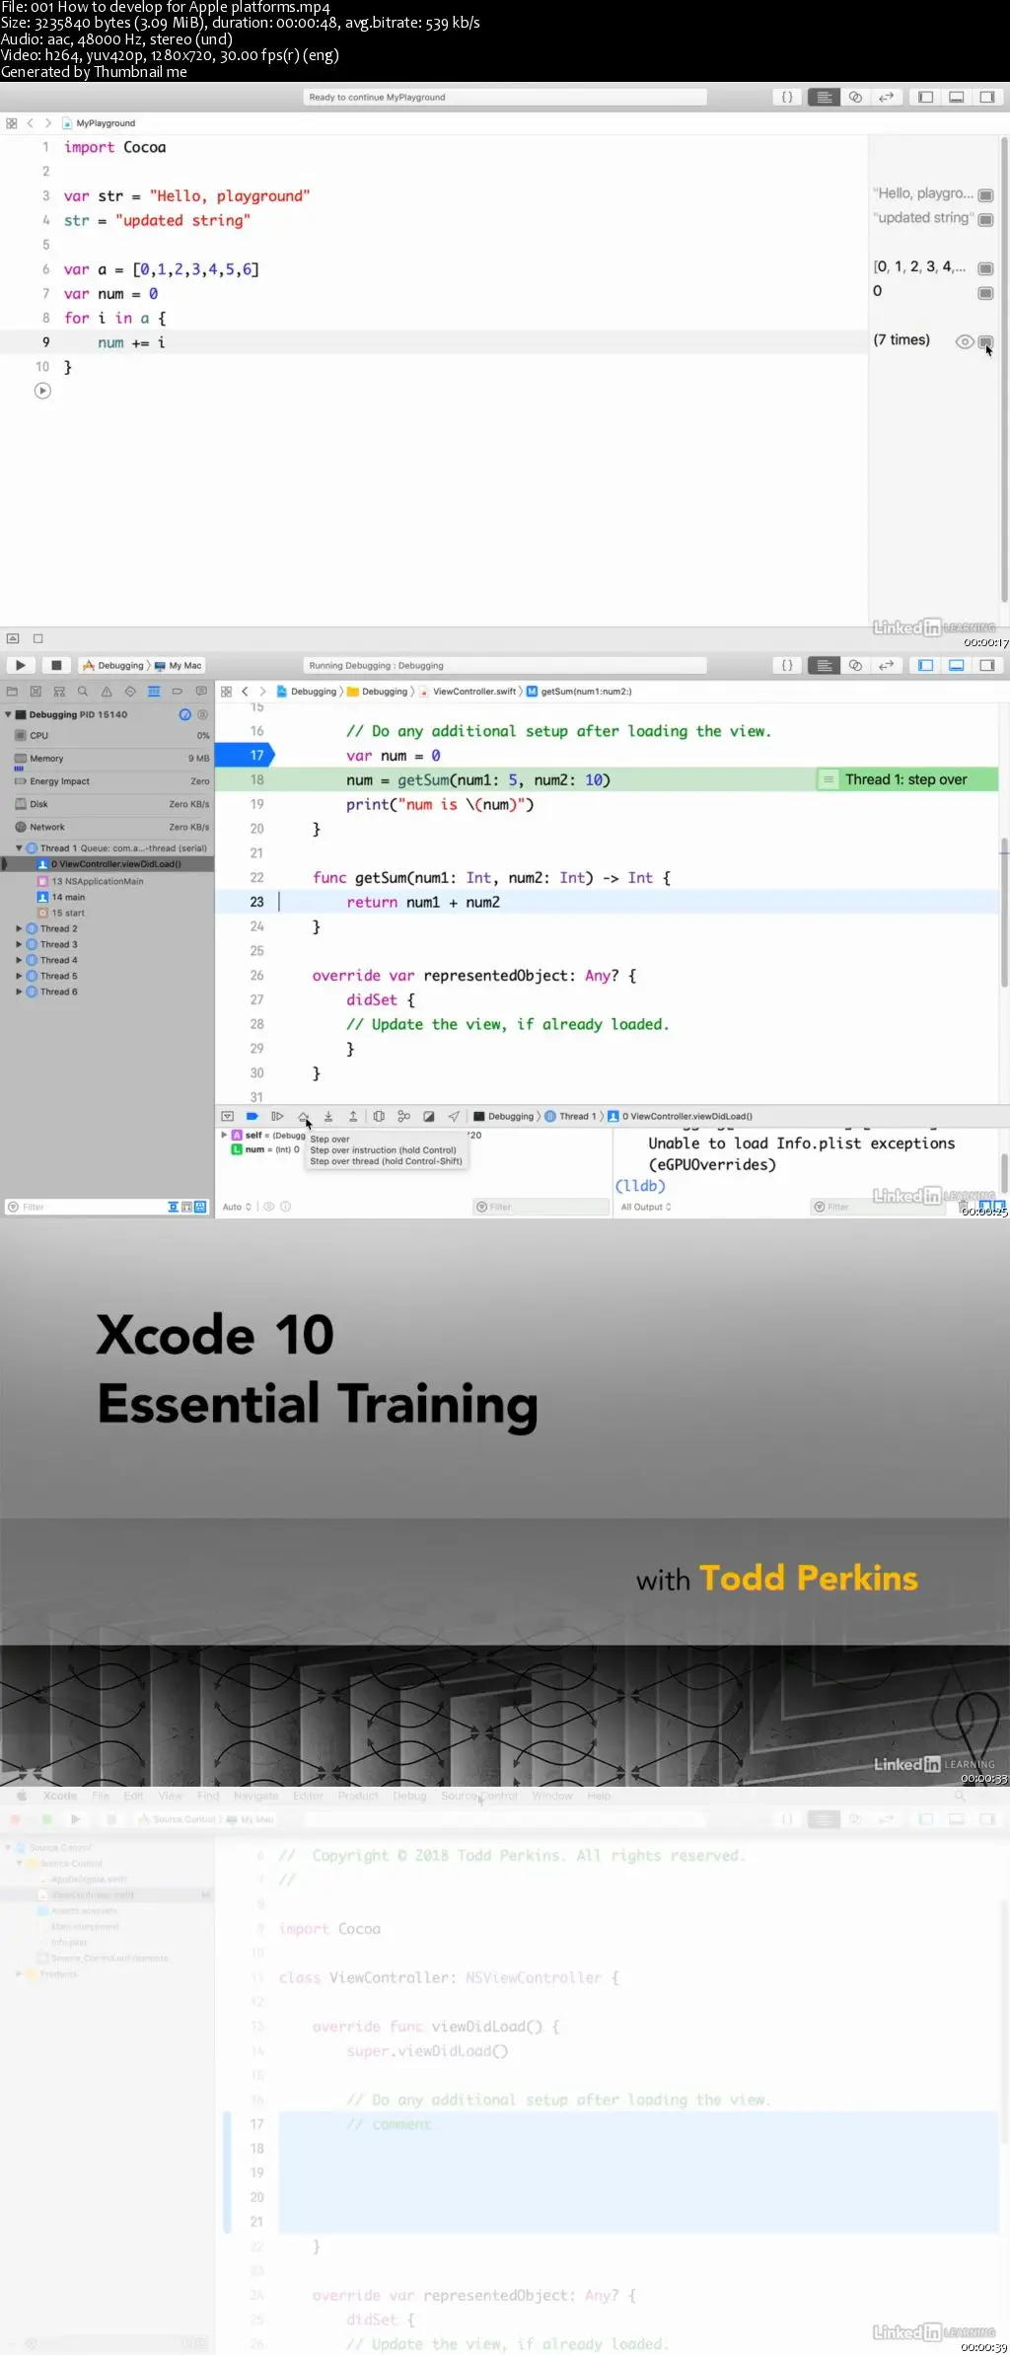Click Step into in the debug bar

click(328, 1116)
